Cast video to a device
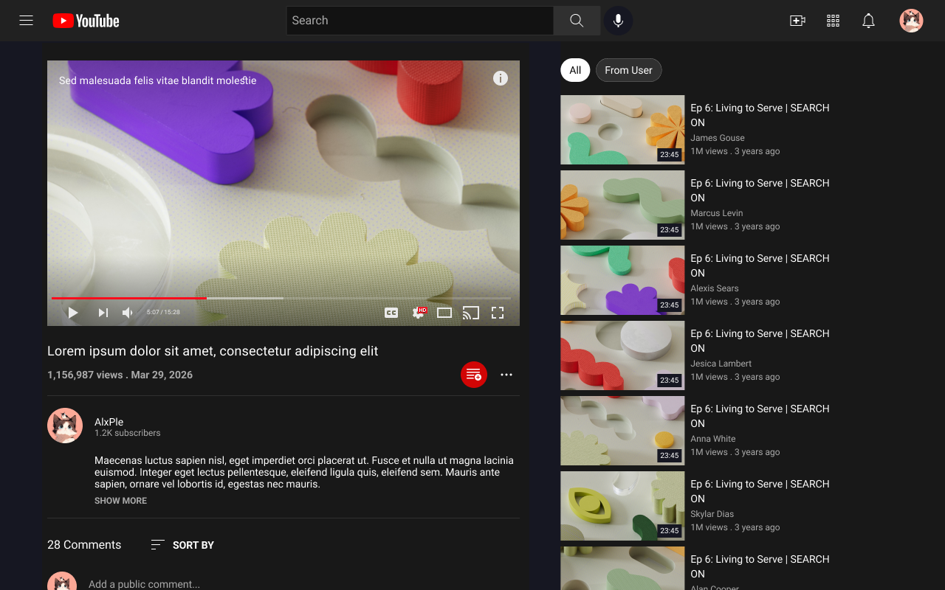Screen dimensions: 945x590 pos(471,313)
